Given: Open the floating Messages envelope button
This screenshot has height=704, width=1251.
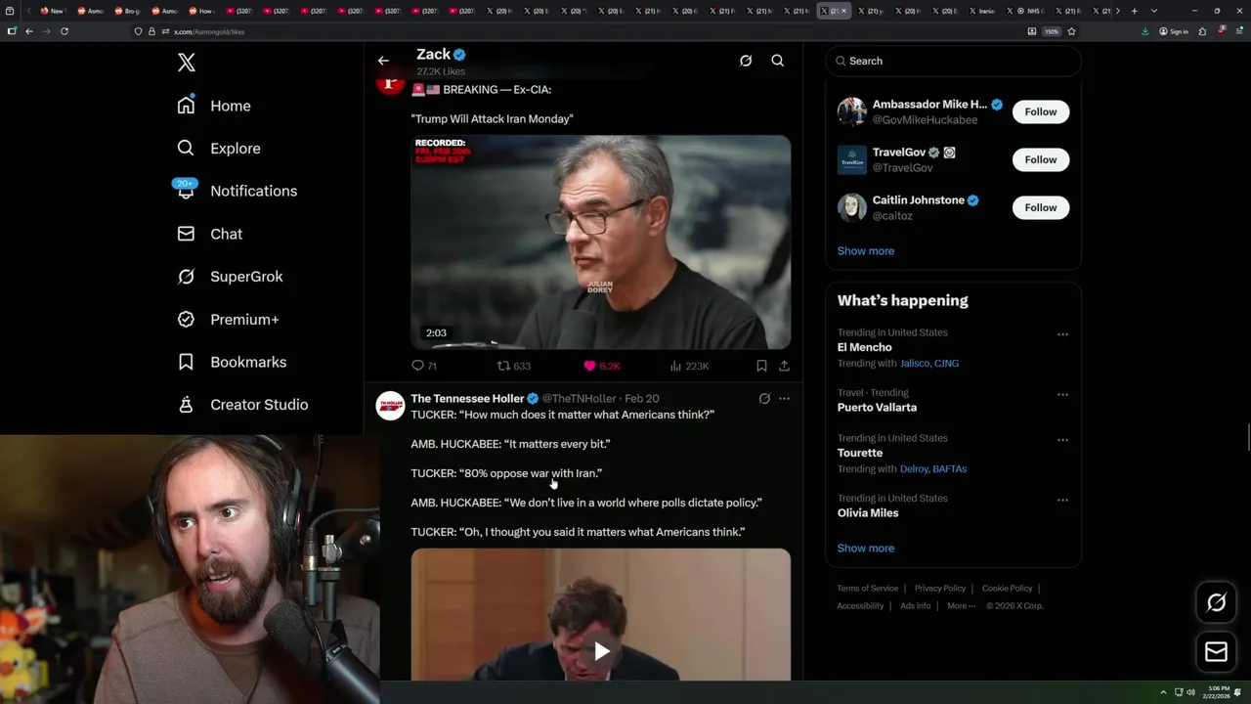Looking at the screenshot, I should pos(1216,652).
